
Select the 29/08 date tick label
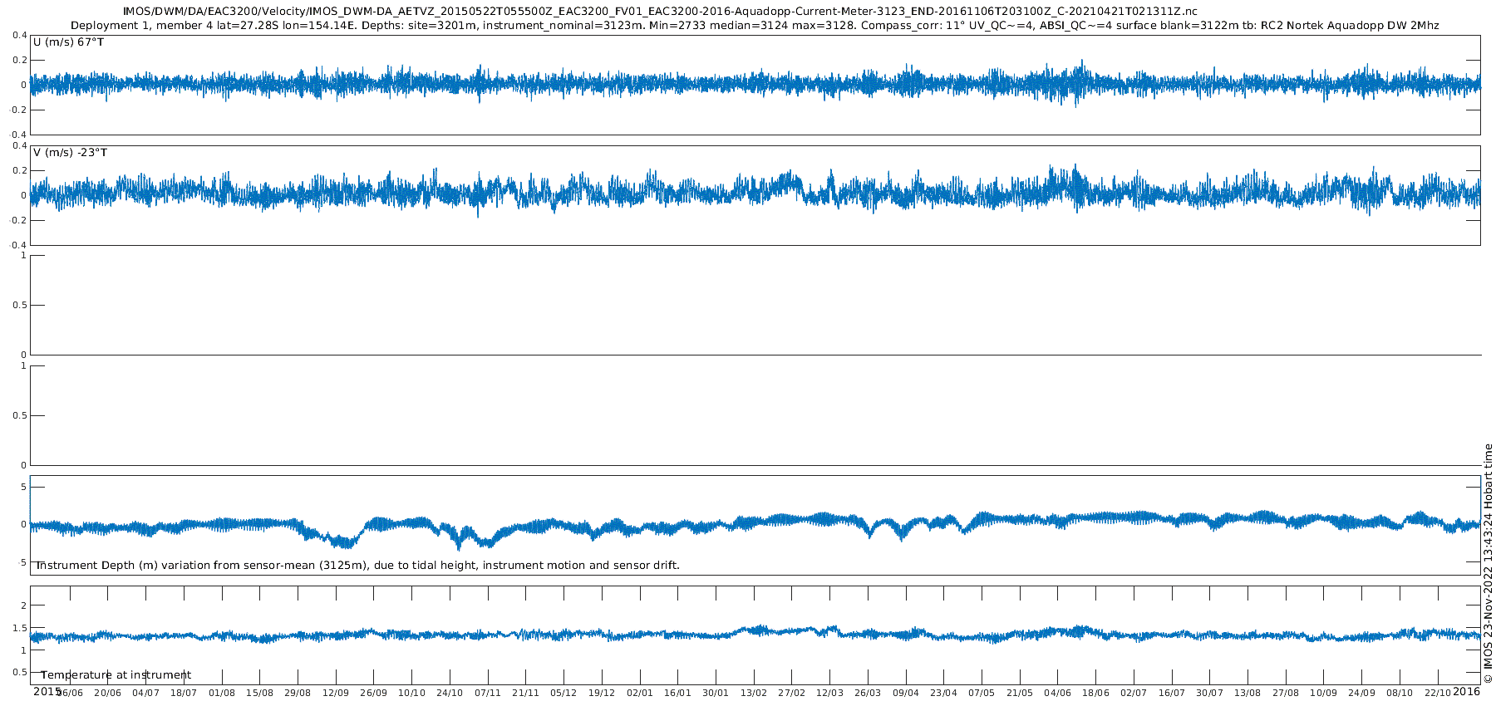click(298, 693)
